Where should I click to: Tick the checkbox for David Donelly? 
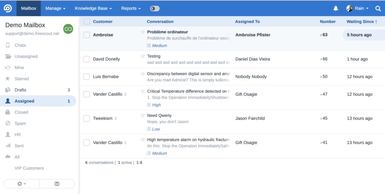(x=86, y=59)
